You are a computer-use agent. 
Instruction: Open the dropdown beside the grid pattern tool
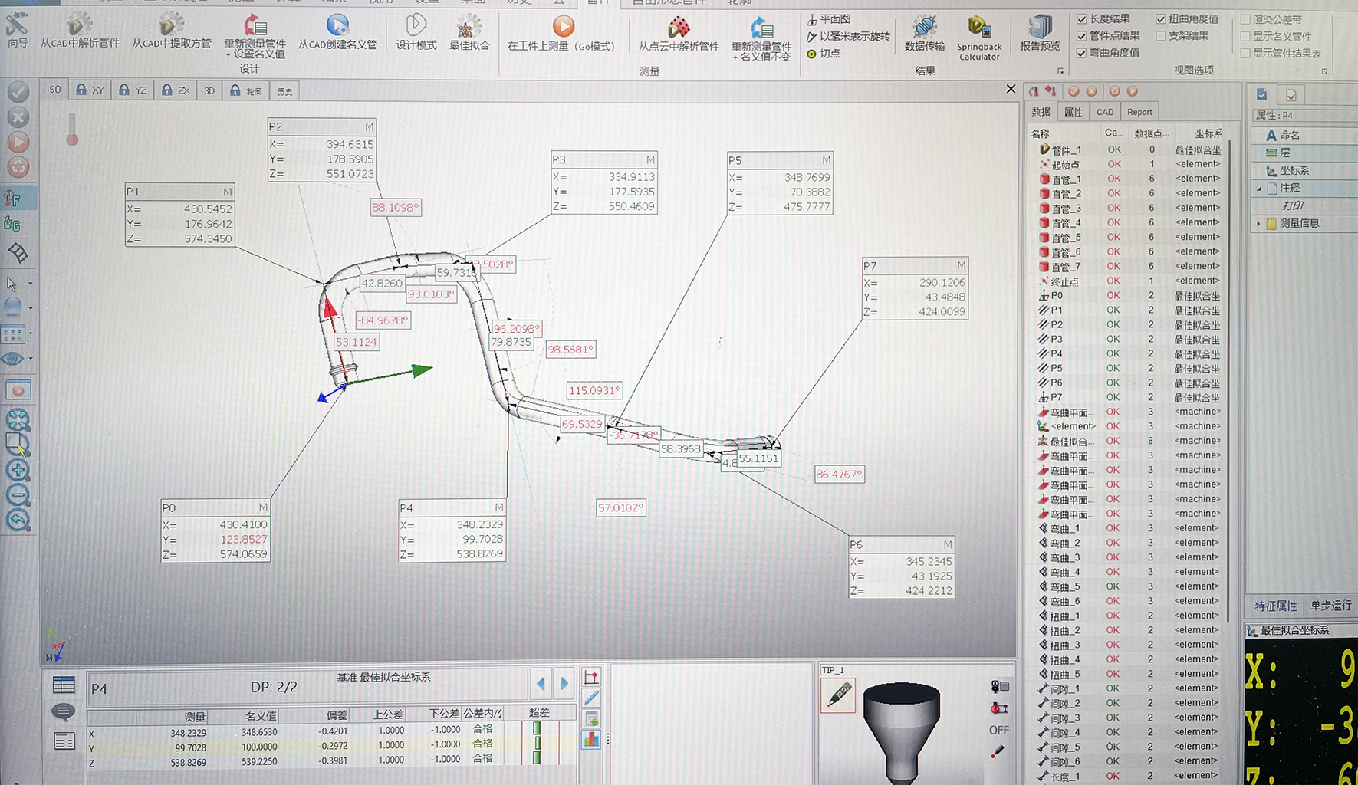pyautogui.click(x=31, y=333)
